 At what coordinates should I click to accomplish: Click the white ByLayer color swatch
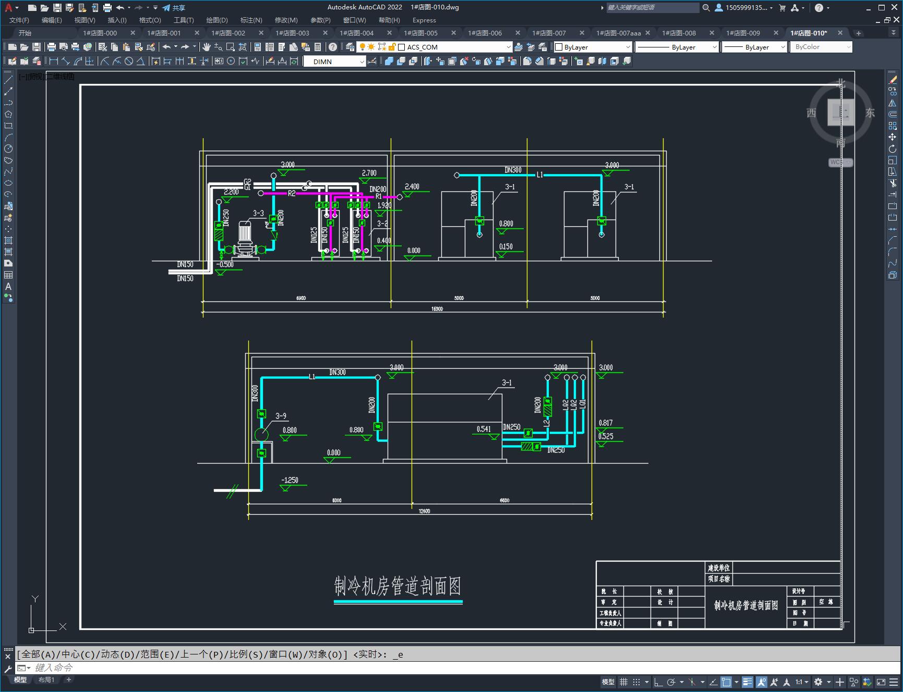pyautogui.click(x=559, y=47)
